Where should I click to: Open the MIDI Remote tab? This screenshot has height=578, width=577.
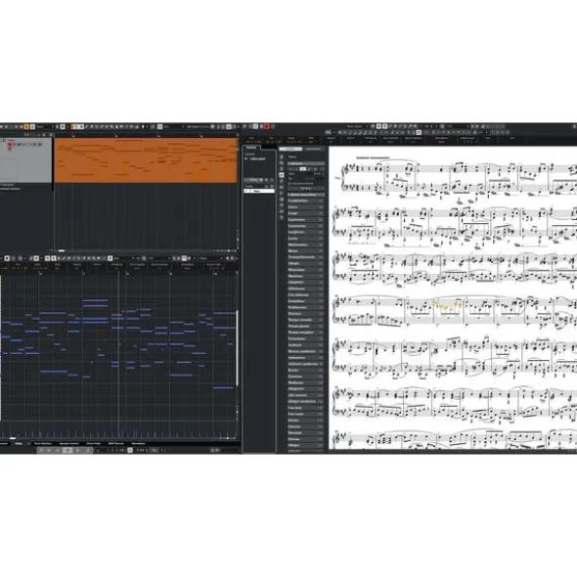116,443
